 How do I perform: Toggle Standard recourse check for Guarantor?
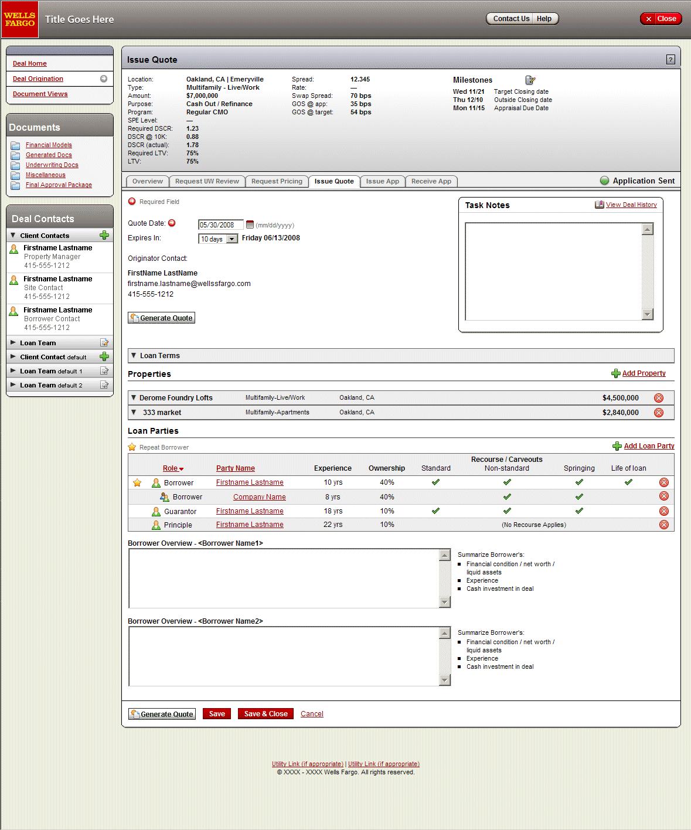(x=435, y=511)
